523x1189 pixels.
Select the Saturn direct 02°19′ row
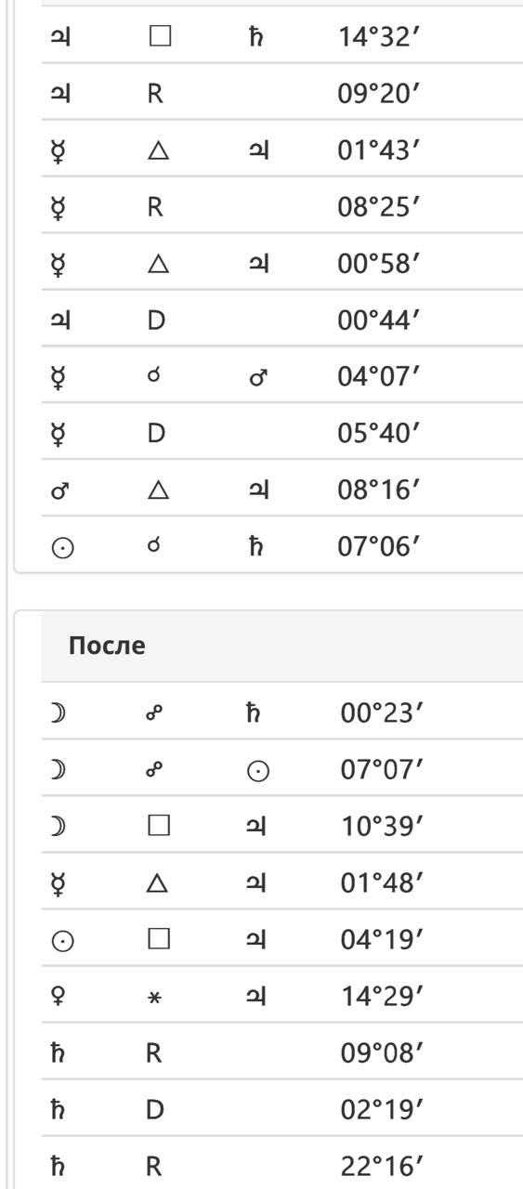point(282,1109)
